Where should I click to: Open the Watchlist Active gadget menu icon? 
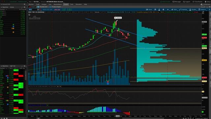pos(24,7)
